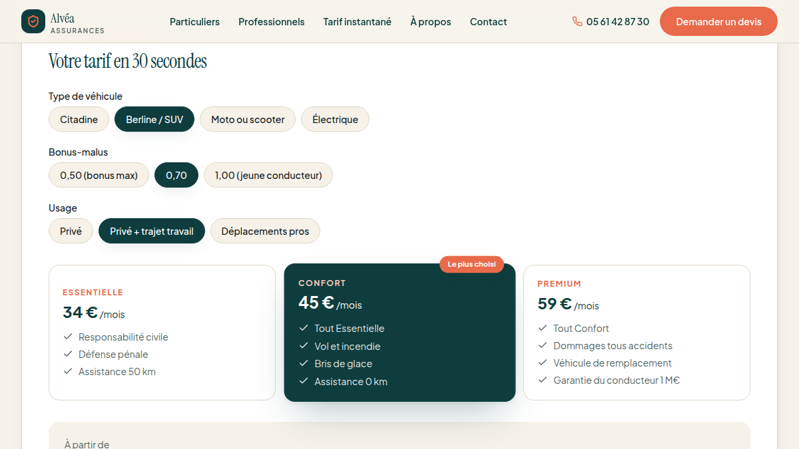Click the 59 € monthly price
The height and width of the screenshot is (449, 799).
click(x=568, y=304)
